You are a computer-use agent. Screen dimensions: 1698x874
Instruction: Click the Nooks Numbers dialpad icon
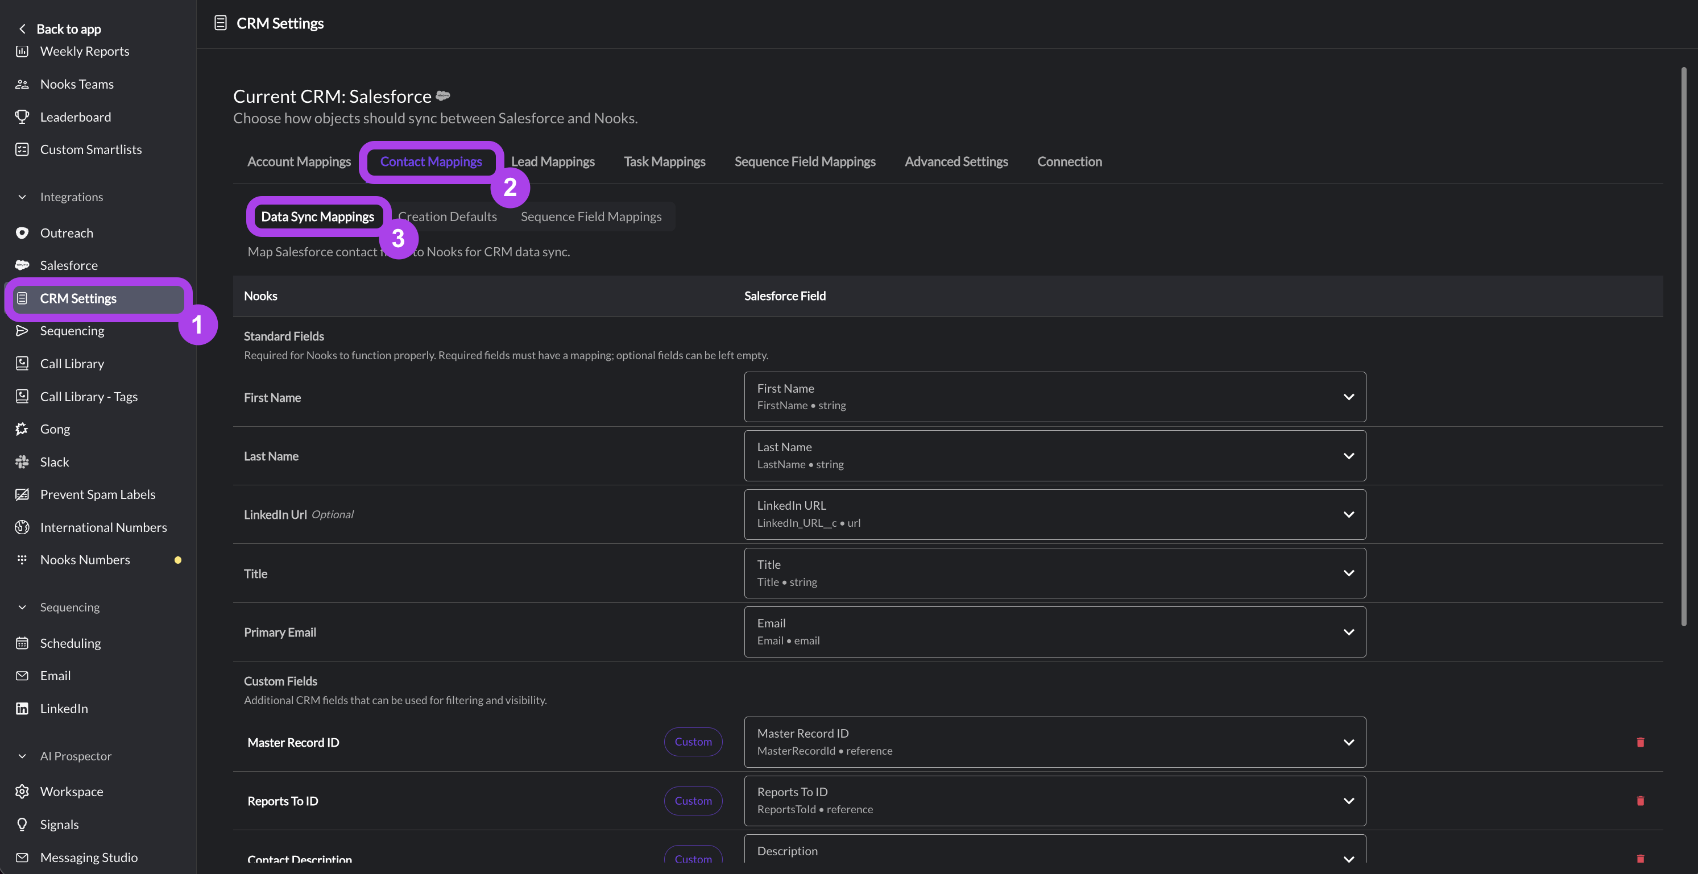click(x=22, y=560)
